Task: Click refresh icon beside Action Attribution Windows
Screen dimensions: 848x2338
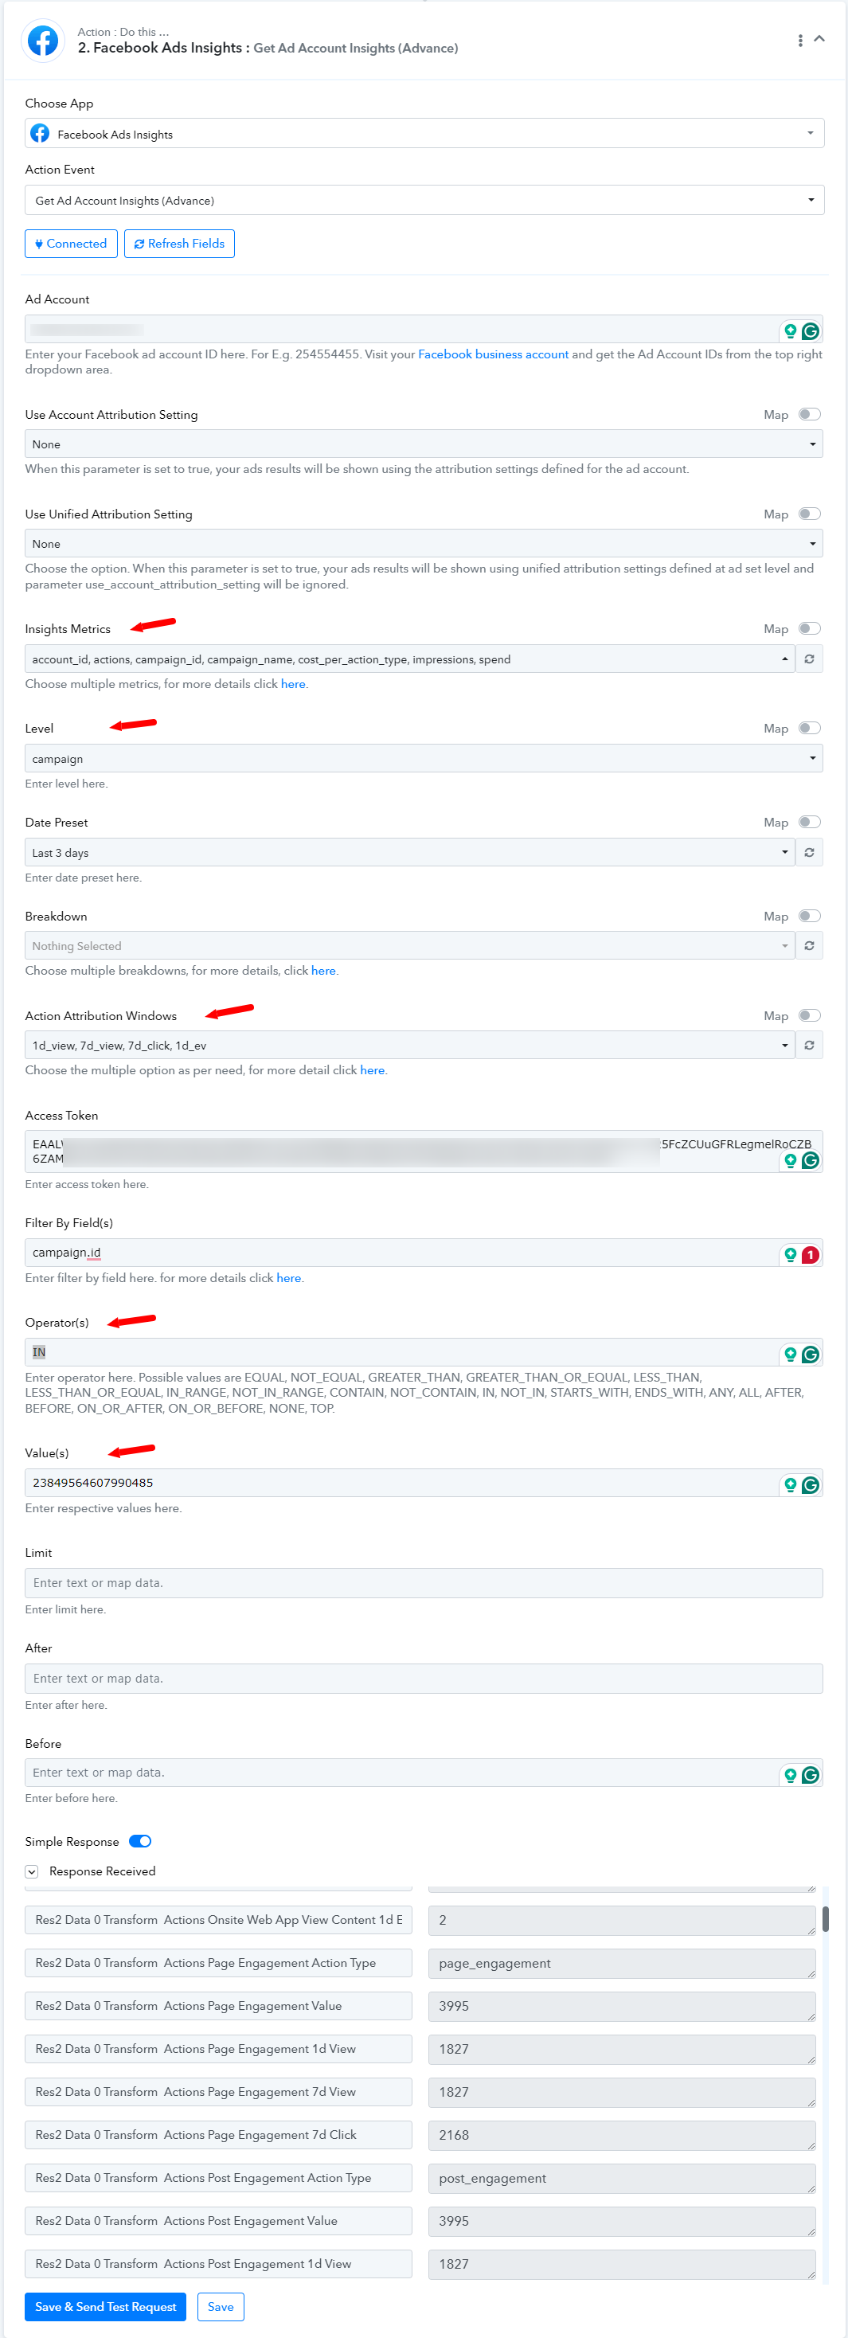Action: [x=809, y=1045]
